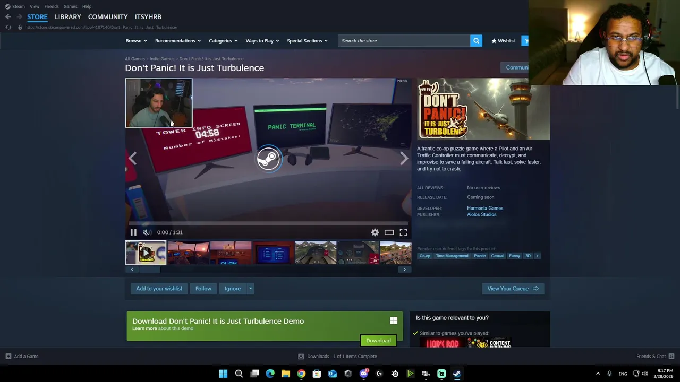The width and height of the screenshot is (680, 382).
Task: Select the Co-op tag
Action: click(x=425, y=256)
